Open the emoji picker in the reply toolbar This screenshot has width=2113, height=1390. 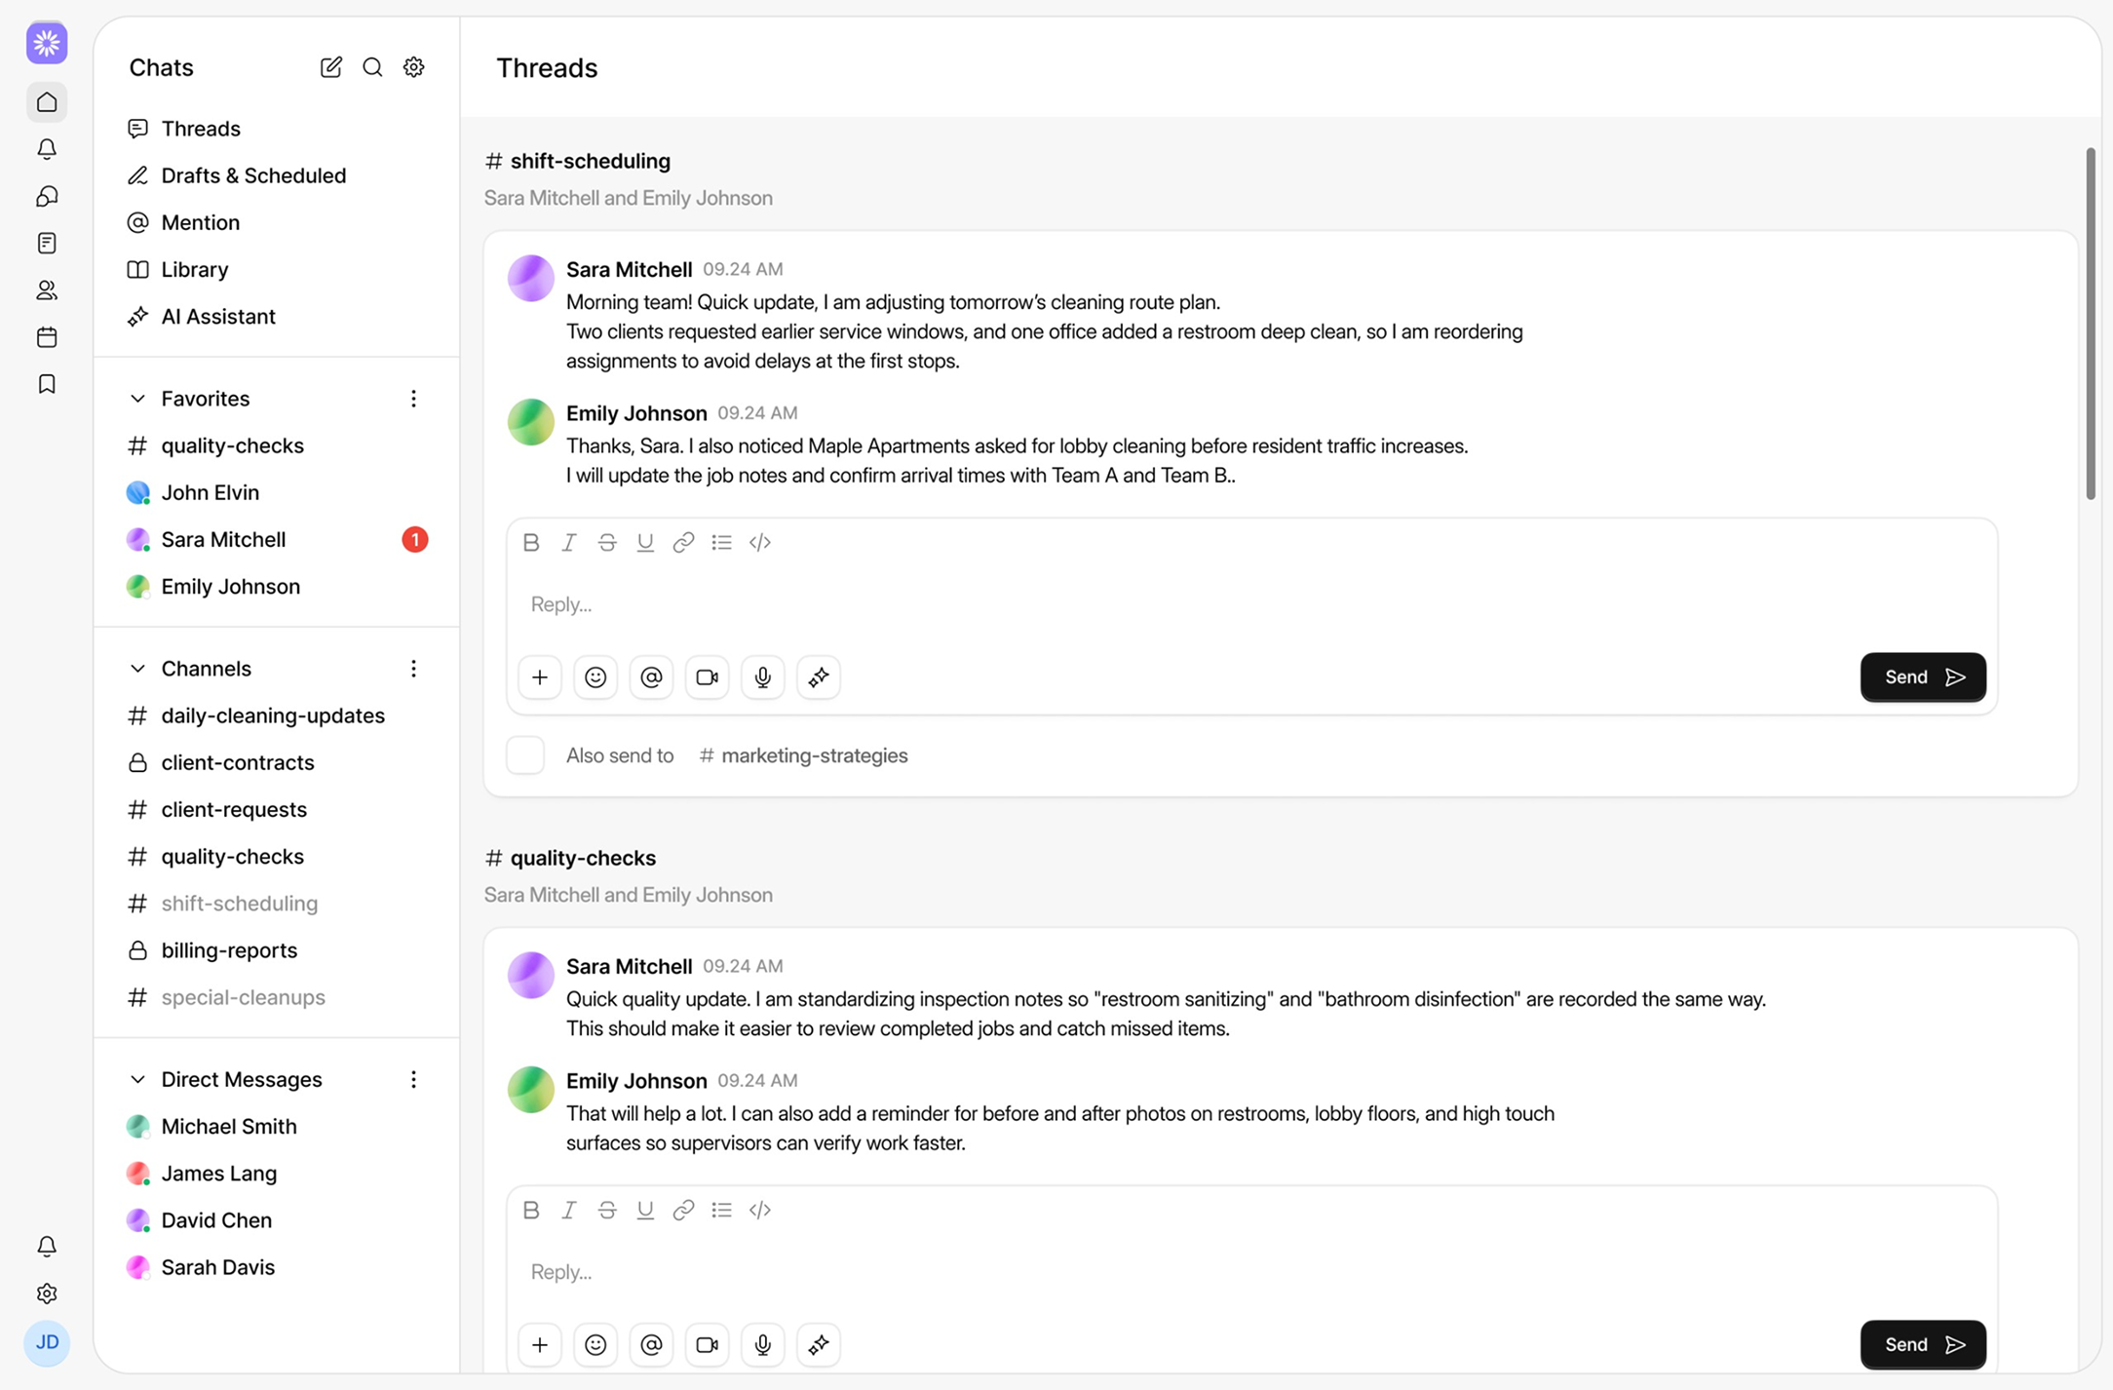coord(595,676)
